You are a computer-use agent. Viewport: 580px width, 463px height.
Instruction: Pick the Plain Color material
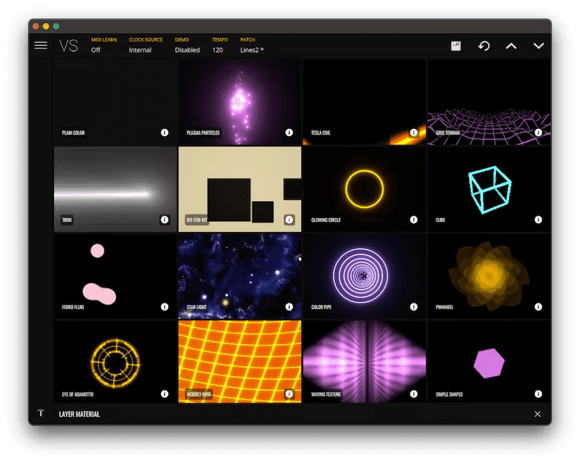[115, 101]
